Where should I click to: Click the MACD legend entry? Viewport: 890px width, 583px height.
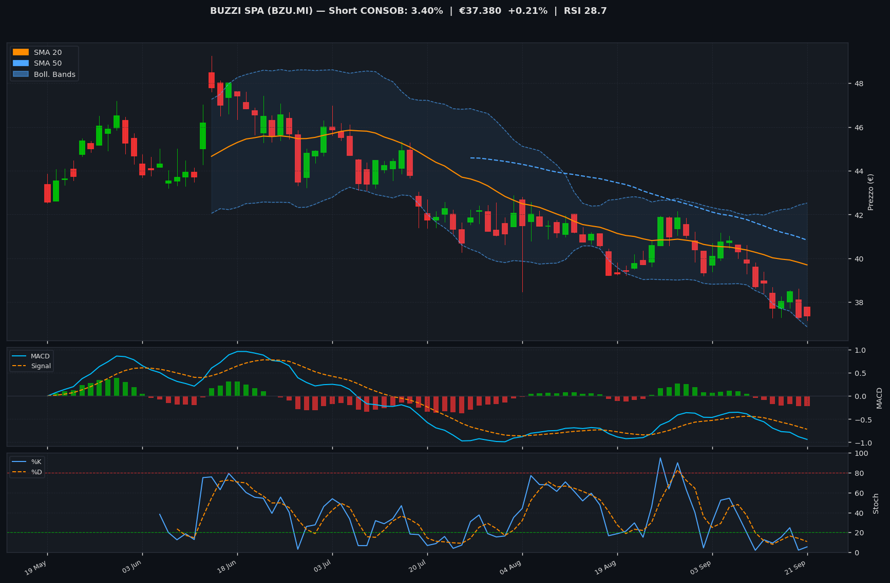(x=31, y=356)
